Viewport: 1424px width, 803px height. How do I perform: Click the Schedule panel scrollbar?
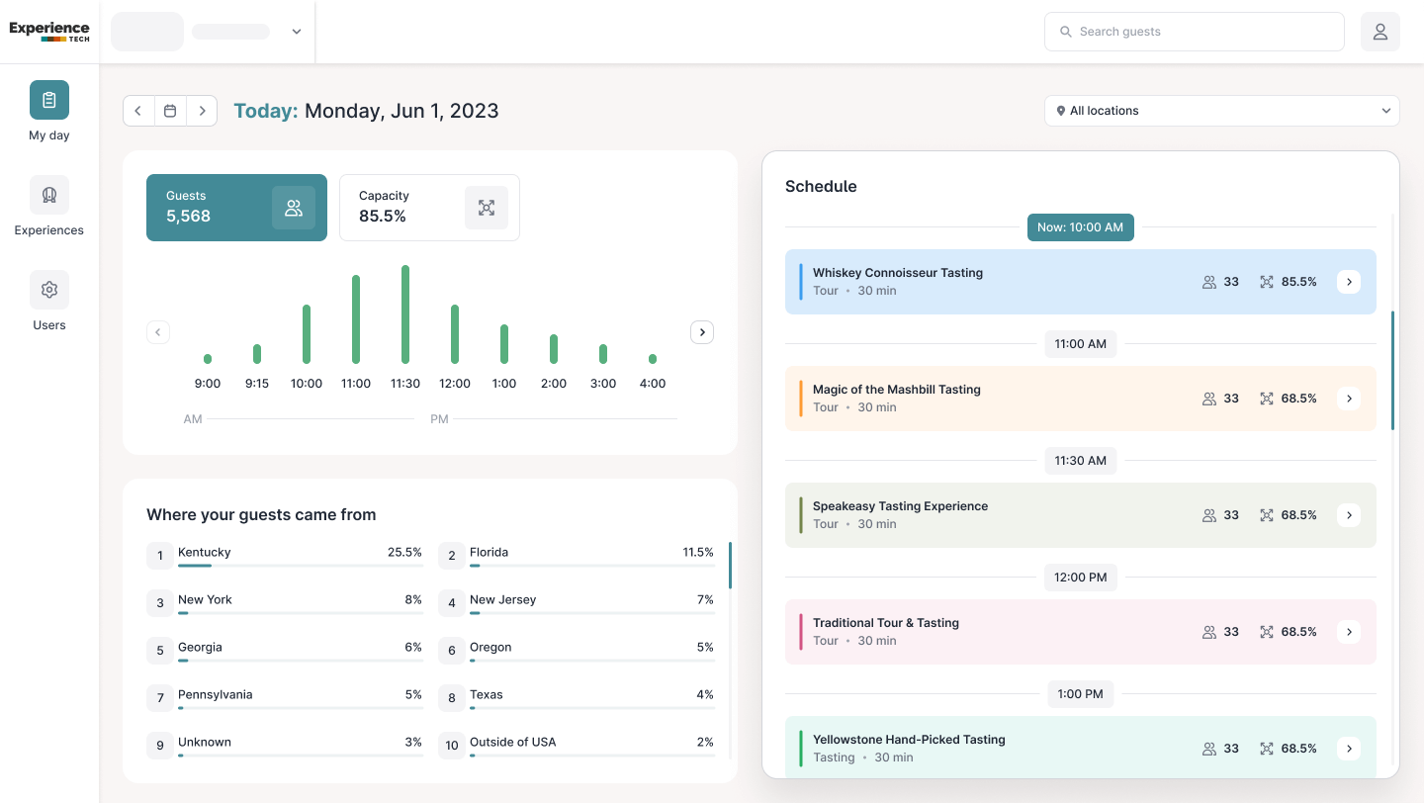[1393, 371]
